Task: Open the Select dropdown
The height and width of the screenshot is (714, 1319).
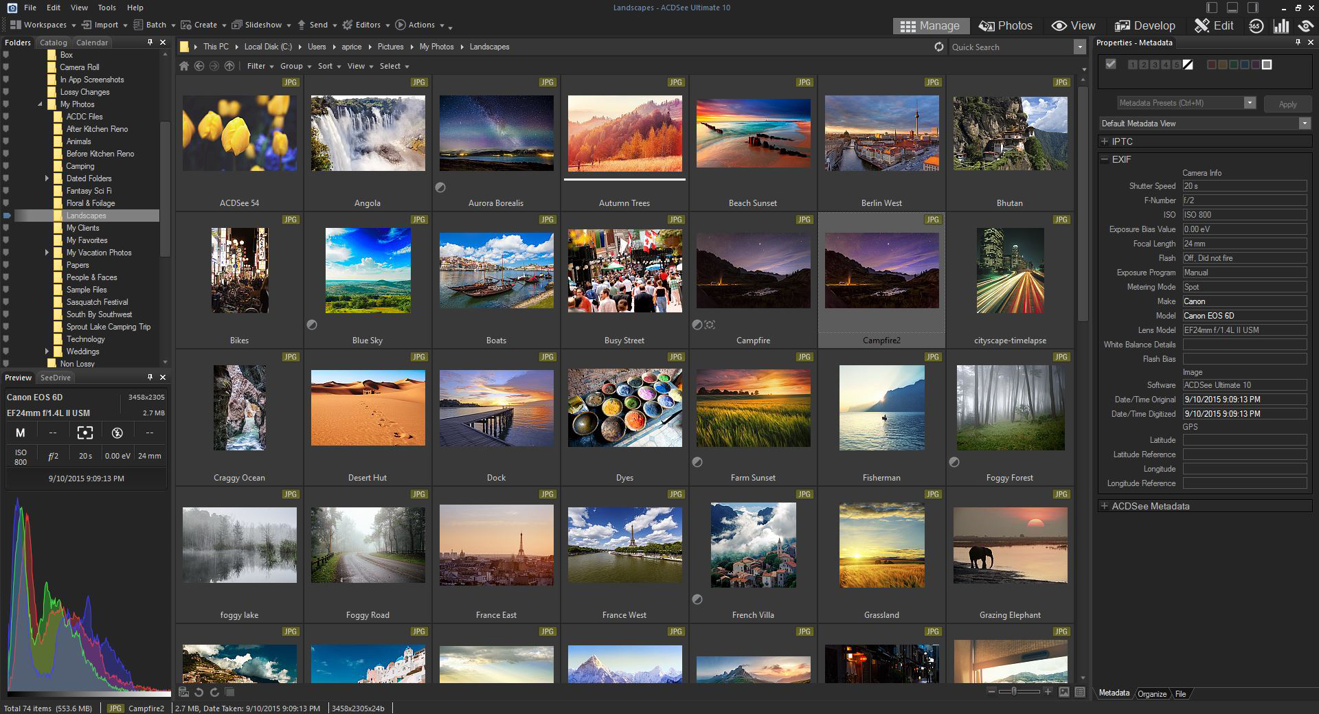Action: (394, 66)
